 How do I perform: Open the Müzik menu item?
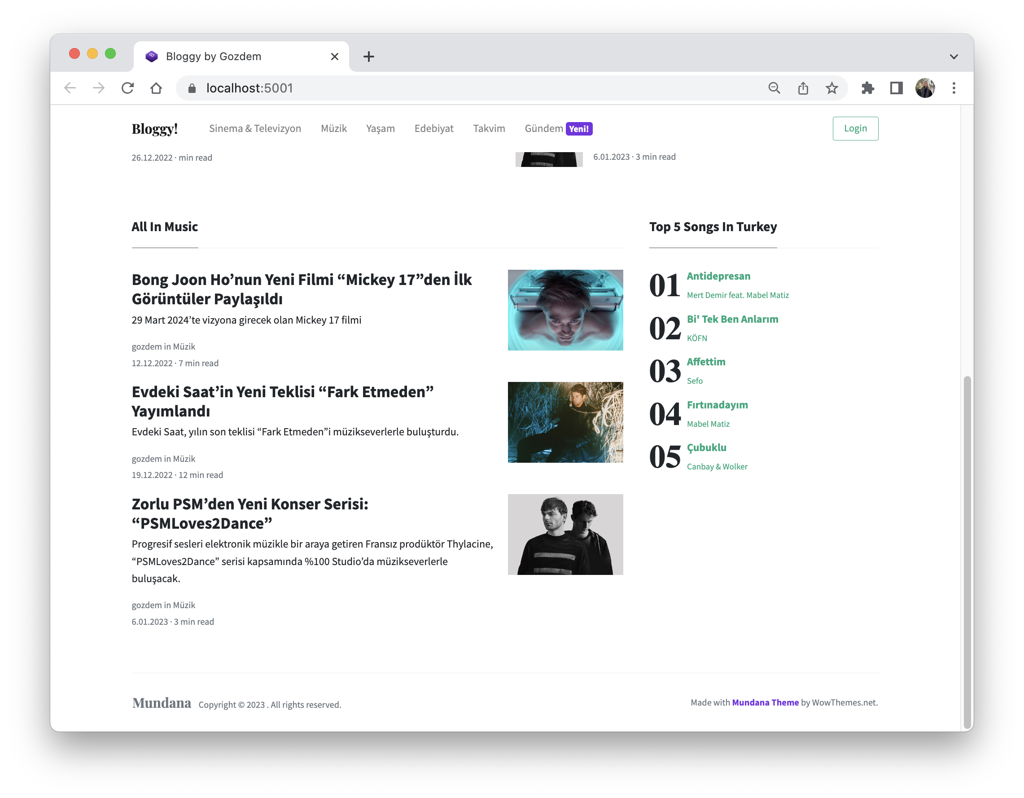point(333,128)
